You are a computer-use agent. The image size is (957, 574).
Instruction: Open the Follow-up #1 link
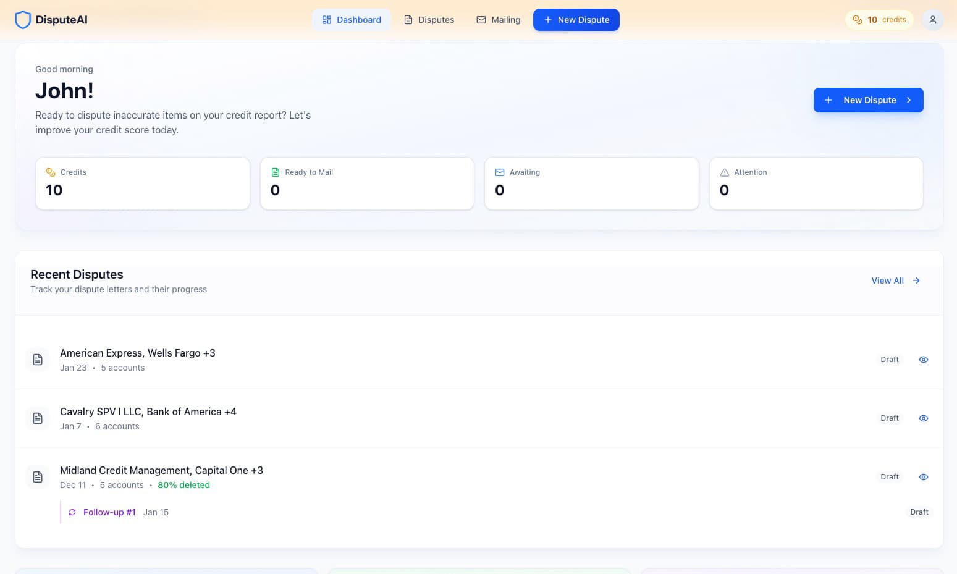point(109,512)
